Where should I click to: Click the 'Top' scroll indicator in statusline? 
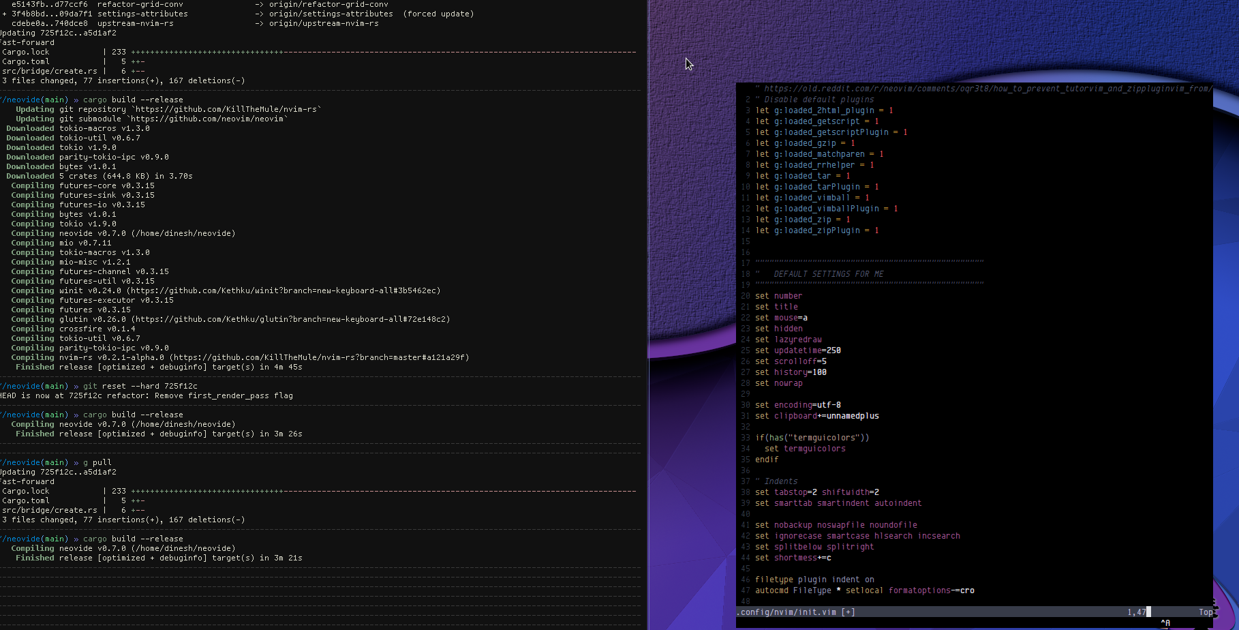pyautogui.click(x=1206, y=612)
